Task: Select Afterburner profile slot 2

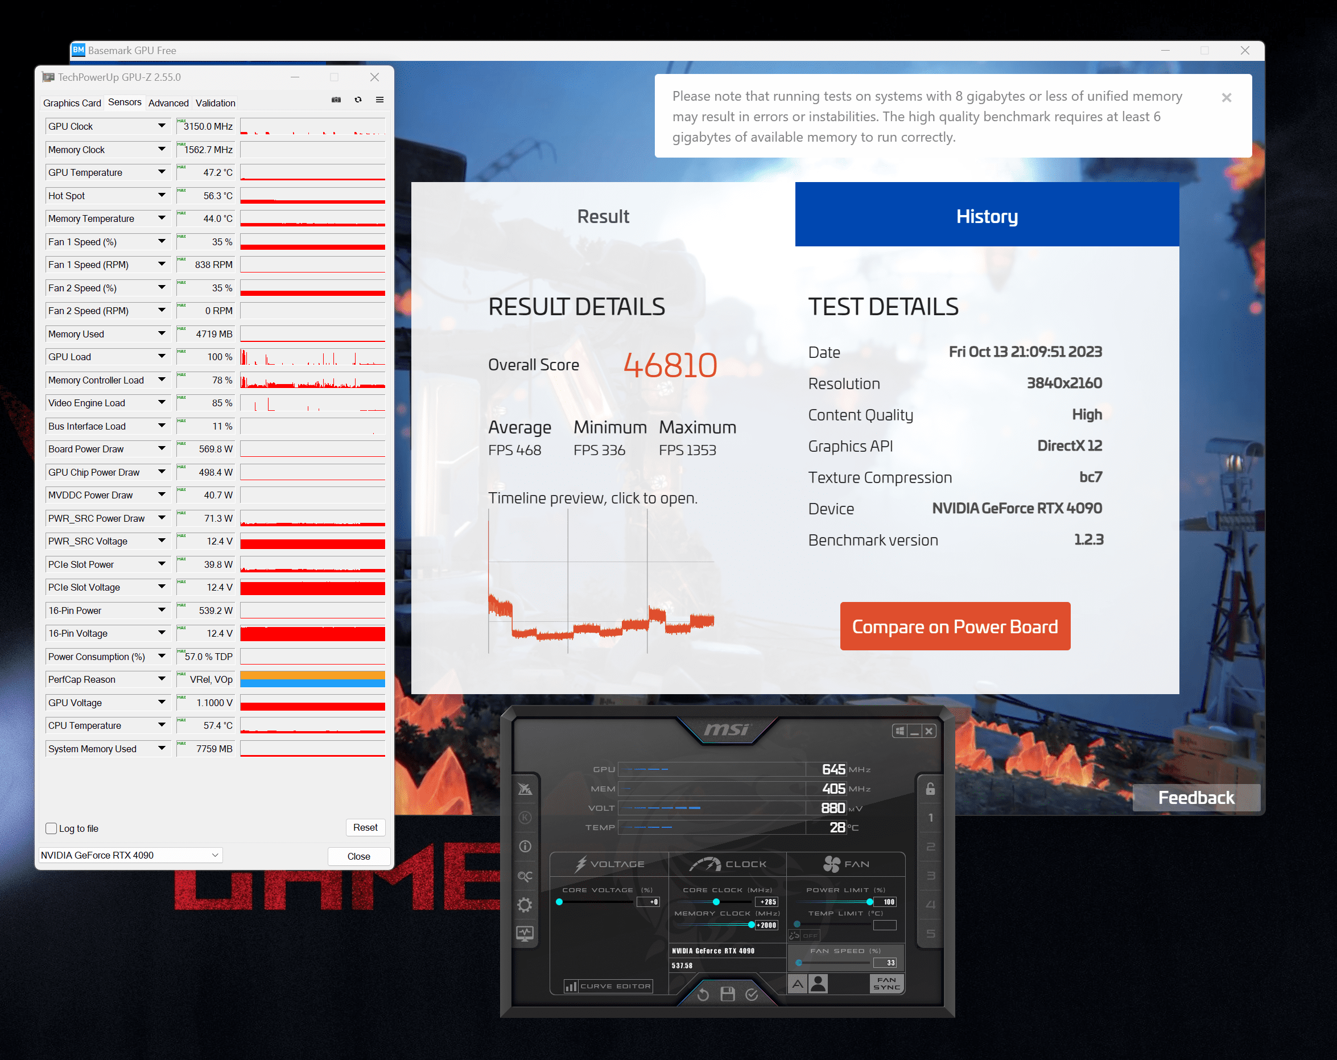Action: pos(930,847)
